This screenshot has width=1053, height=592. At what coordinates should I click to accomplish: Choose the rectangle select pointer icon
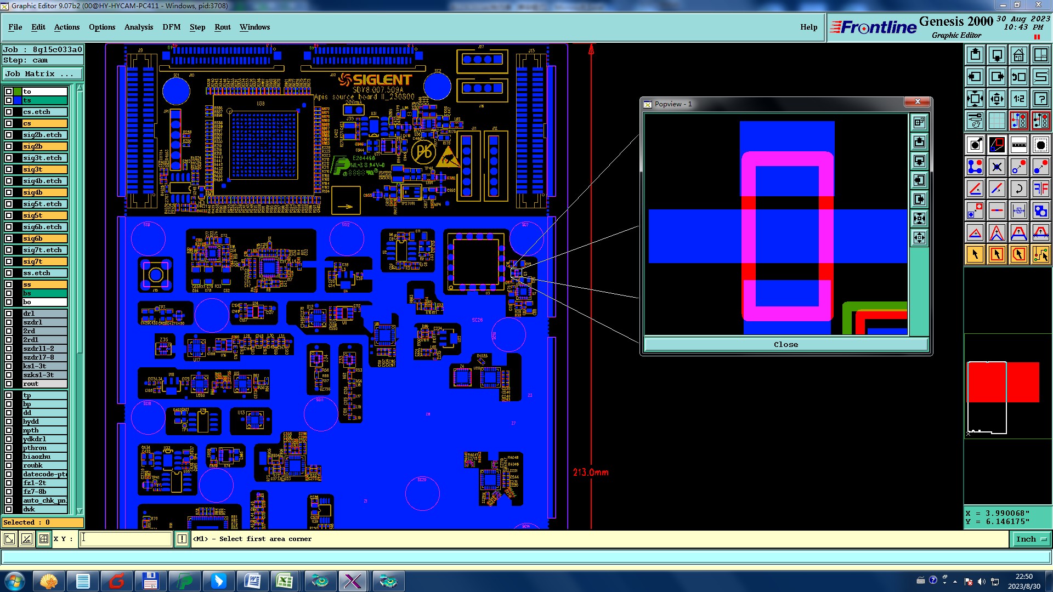[x=997, y=254]
